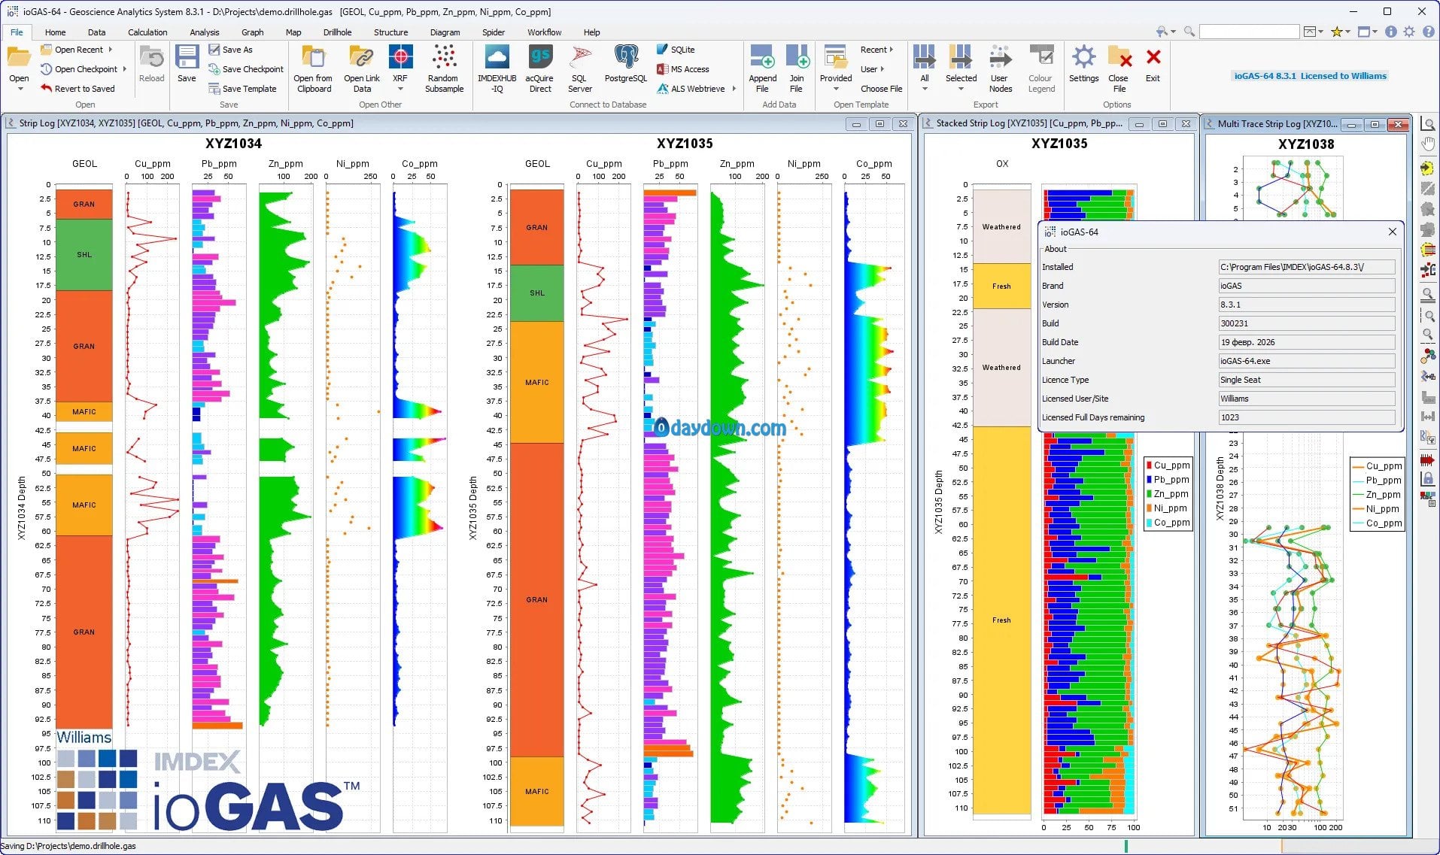Open PostgreSQL database connection
Image resolution: width=1440 pixels, height=855 pixels.
tap(625, 58)
